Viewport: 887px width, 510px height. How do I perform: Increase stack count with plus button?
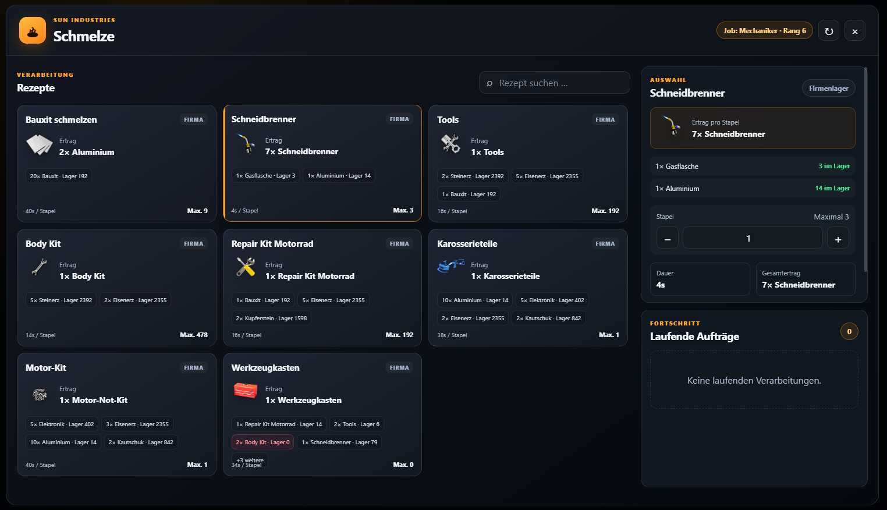(838, 239)
